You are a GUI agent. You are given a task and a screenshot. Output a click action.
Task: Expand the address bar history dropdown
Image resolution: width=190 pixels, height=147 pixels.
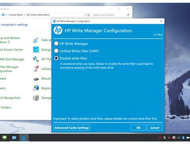click(85, 15)
